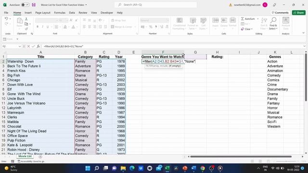The height and width of the screenshot is (173, 308).
Task: Click the Cut scissors icon
Action: (26, 19)
